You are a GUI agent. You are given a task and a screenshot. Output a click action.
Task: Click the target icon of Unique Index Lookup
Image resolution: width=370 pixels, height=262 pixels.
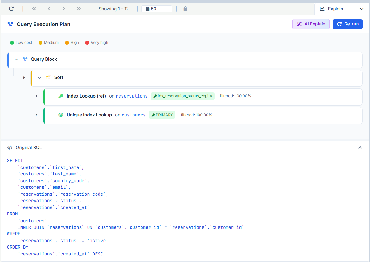(x=61, y=115)
